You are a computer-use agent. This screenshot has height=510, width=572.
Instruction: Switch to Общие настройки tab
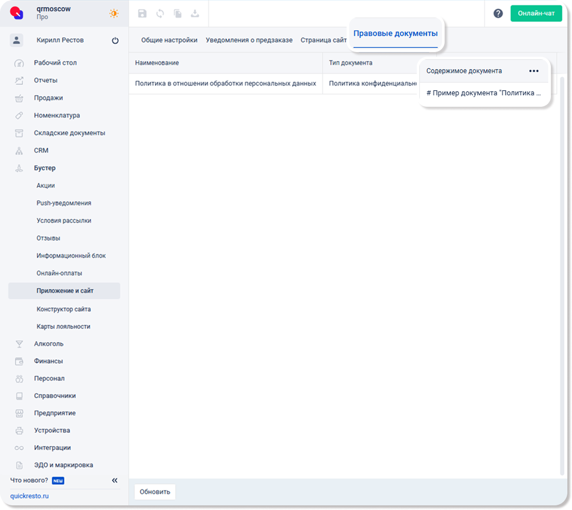(x=169, y=40)
